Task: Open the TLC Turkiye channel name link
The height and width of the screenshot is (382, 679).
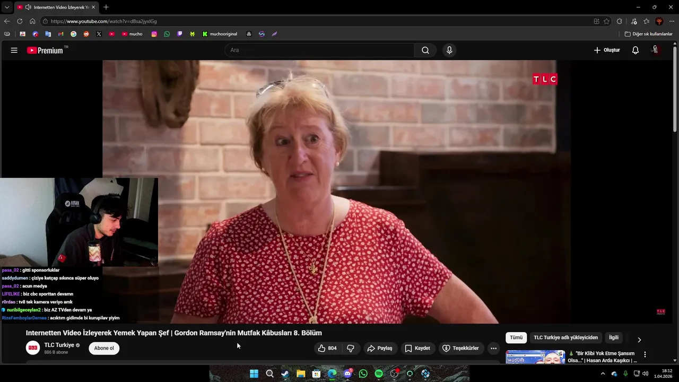Action: 59,345
